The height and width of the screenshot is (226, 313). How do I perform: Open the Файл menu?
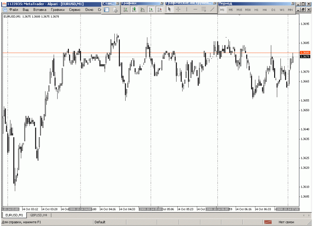coord(14,10)
